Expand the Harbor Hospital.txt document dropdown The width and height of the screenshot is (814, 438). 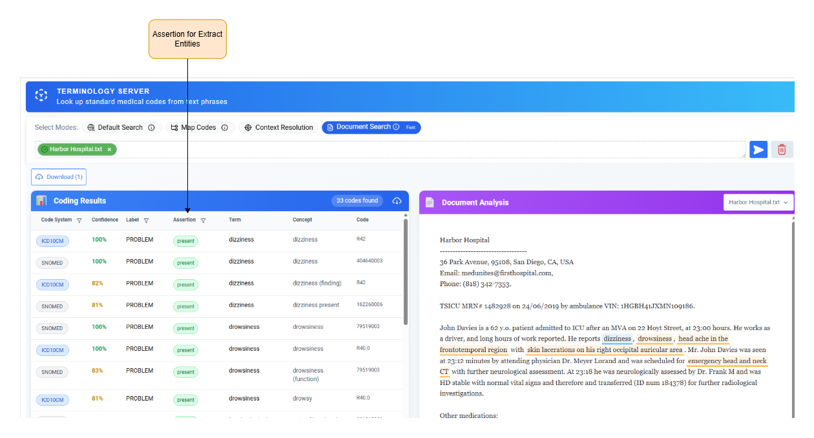(758, 202)
